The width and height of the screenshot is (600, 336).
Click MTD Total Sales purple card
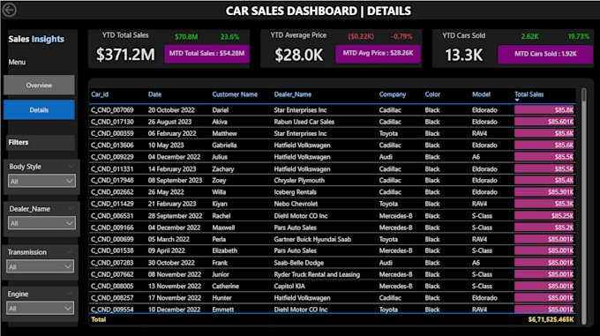click(x=206, y=54)
